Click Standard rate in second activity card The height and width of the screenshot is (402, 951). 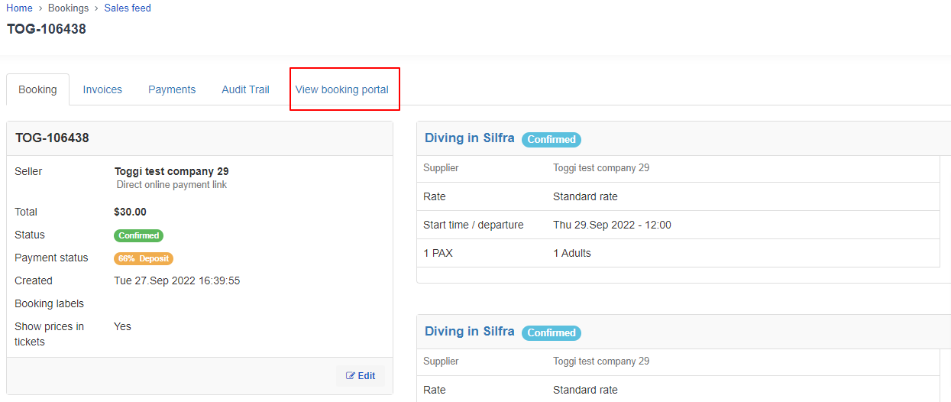[x=585, y=390]
